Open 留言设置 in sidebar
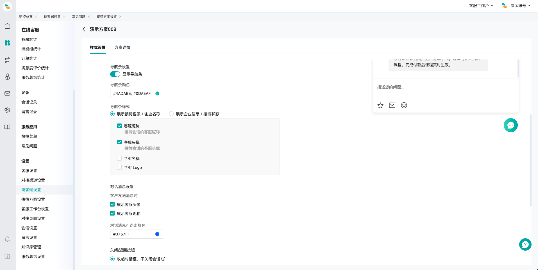This screenshot has height=270, width=538. [x=29, y=237]
